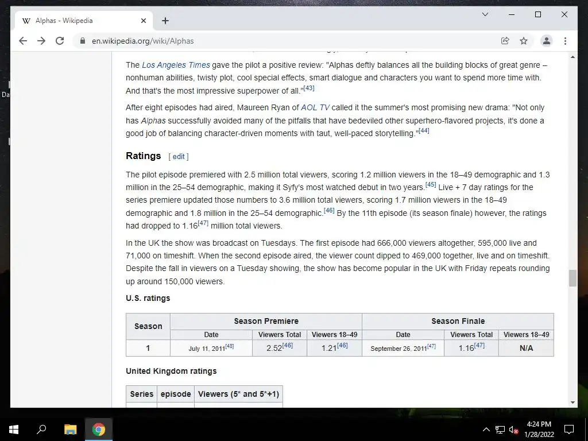Screen dimensions: 588x441
Task: Follow citation [46] after '25–54 demographic.' in paragraph
Action: tap(329, 210)
